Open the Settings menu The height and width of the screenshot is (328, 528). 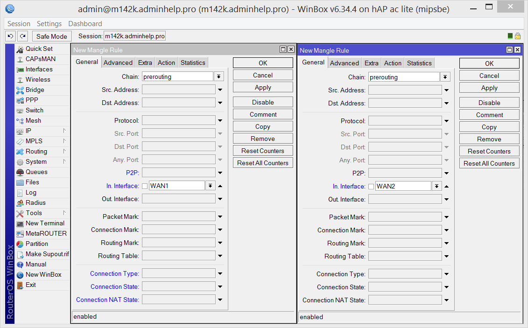coord(49,23)
